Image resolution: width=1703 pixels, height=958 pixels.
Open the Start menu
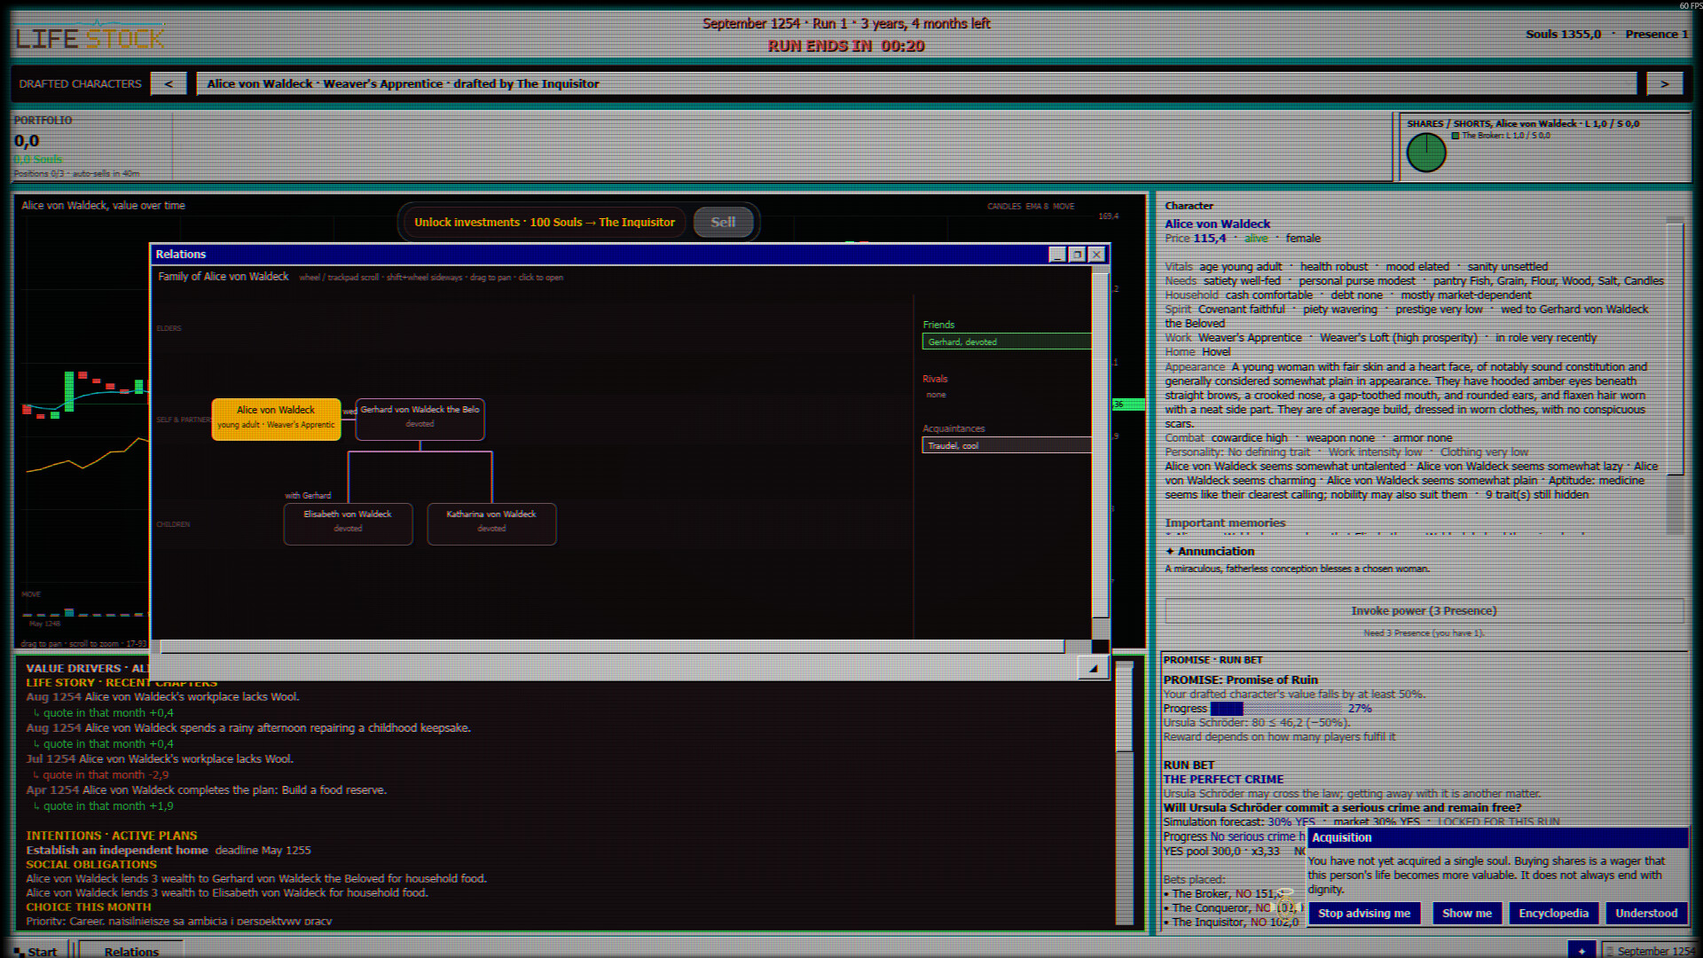pyautogui.click(x=35, y=951)
